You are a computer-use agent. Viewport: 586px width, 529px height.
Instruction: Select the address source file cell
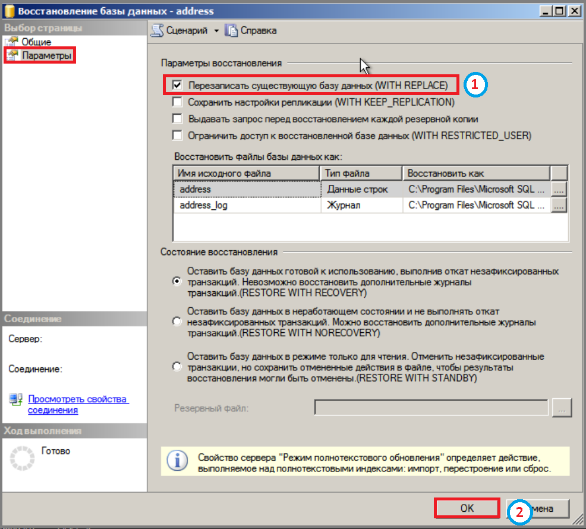[x=247, y=189]
